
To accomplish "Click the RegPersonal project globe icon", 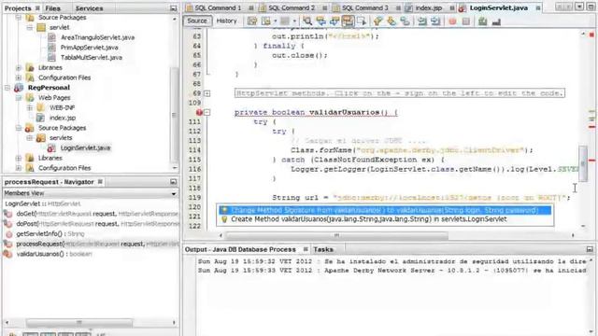I will point(19,88).
